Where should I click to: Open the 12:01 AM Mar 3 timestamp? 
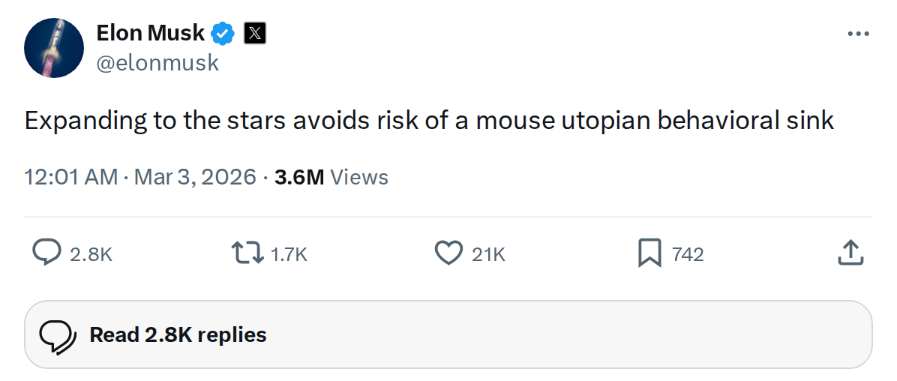pos(142,177)
